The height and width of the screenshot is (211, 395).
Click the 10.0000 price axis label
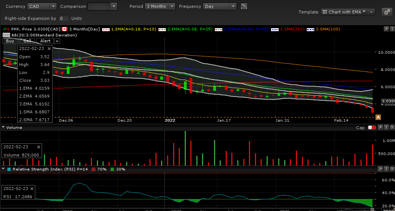pos(386,52)
